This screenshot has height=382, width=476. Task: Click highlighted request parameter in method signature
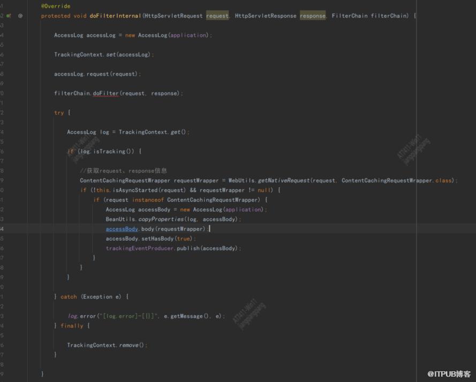click(x=217, y=16)
